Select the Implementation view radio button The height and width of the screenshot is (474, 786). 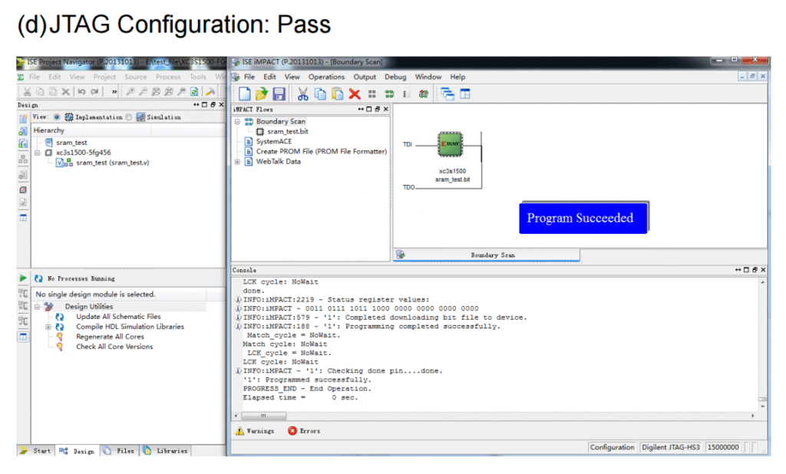tap(57, 117)
